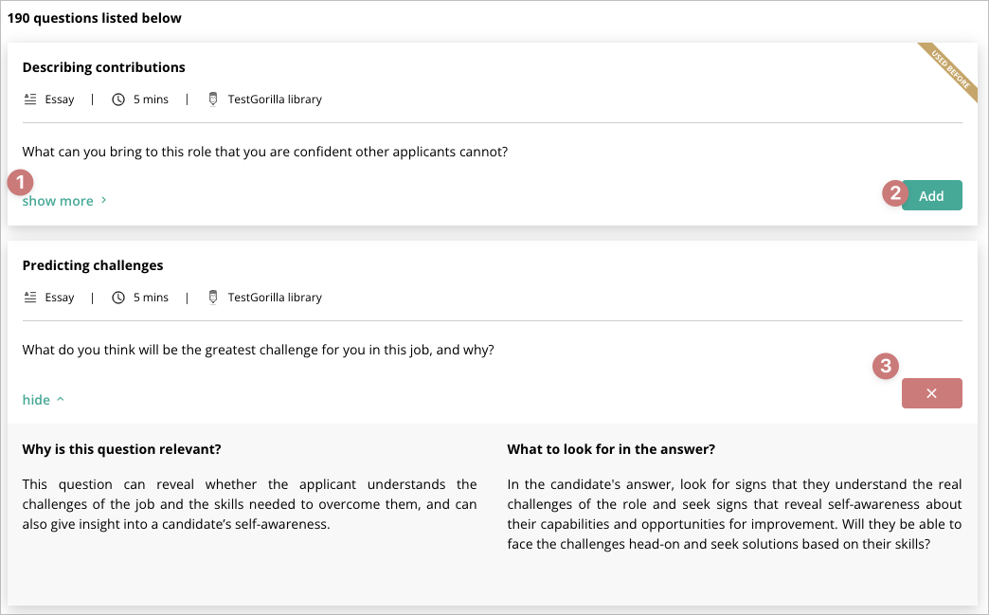Click the TestGorilla gorilla library icon

click(212, 99)
